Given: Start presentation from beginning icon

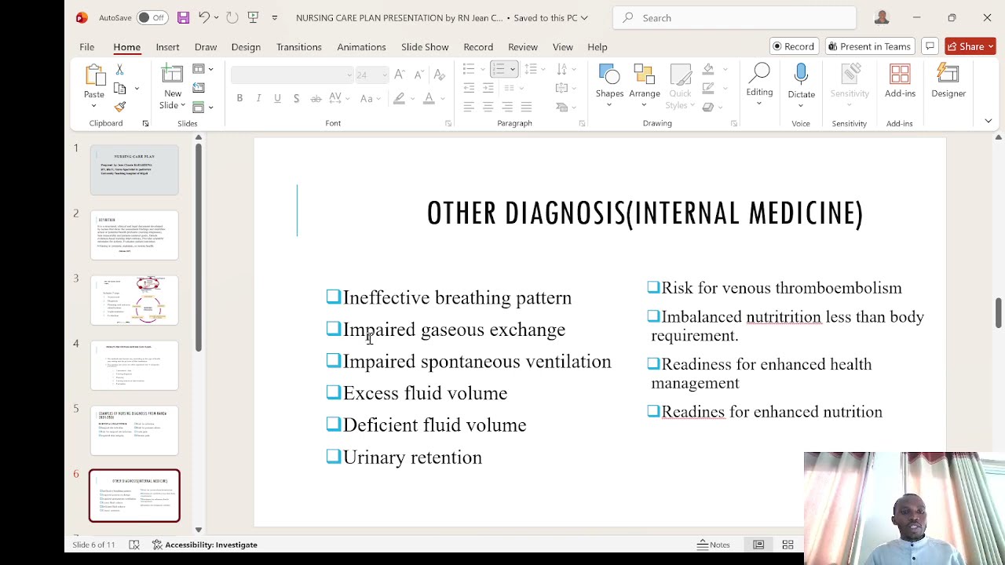Looking at the screenshot, I should (x=253, y=17).
